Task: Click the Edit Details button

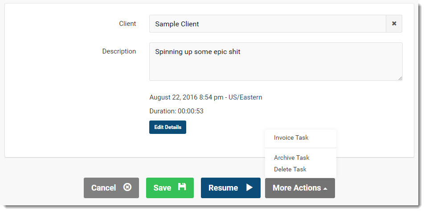Action: pos(168,127)
